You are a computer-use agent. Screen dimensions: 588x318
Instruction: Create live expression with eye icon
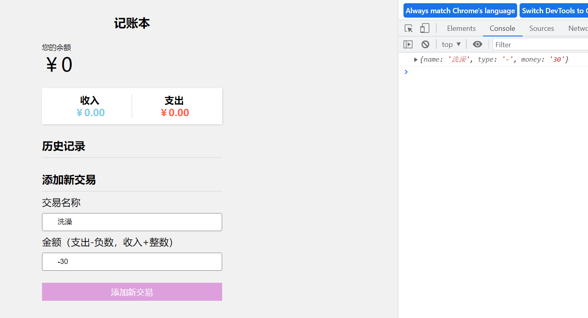(x=477, y=44)
